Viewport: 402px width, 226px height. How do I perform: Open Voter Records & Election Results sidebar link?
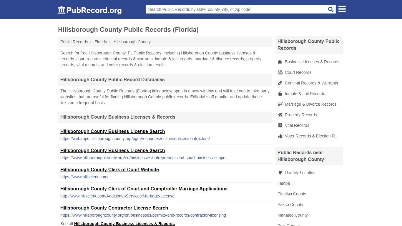point(312,136)
